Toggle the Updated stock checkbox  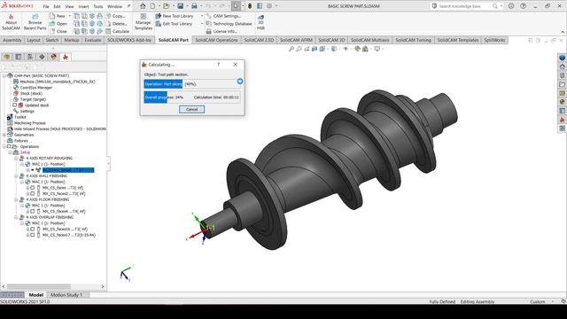click(x=15, y=105)
